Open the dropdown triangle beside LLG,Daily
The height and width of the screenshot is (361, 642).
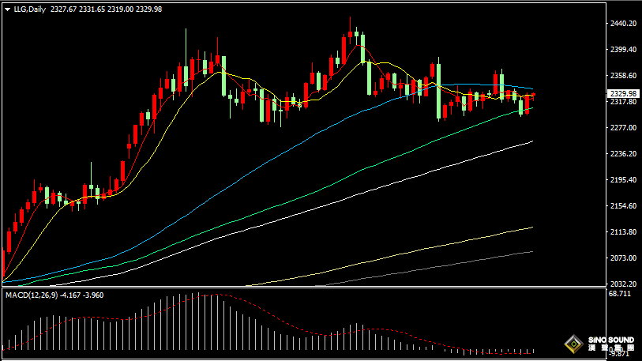click(7, 9)
